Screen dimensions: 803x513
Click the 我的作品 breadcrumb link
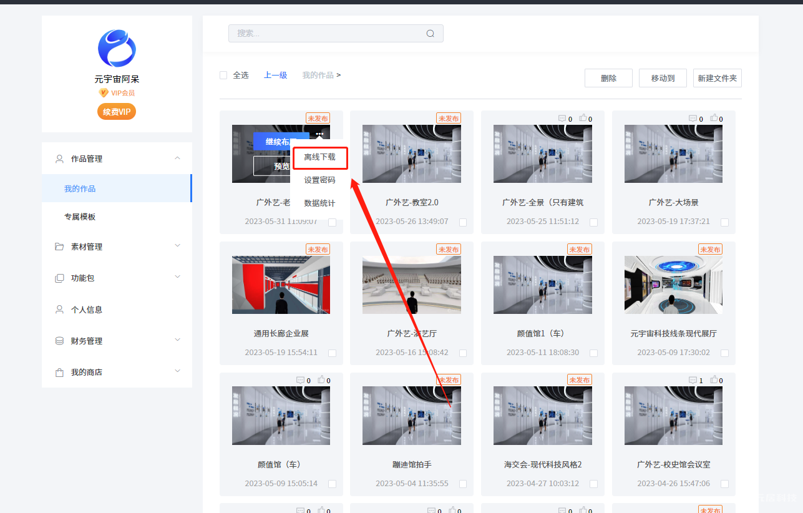pos(318,76)
